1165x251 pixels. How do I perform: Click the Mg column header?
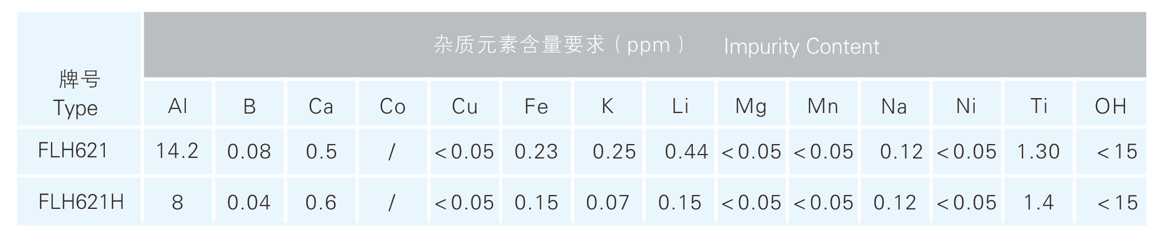751,106
